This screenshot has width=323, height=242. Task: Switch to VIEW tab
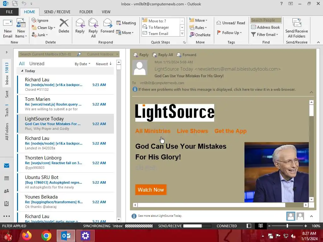[106, 12]
